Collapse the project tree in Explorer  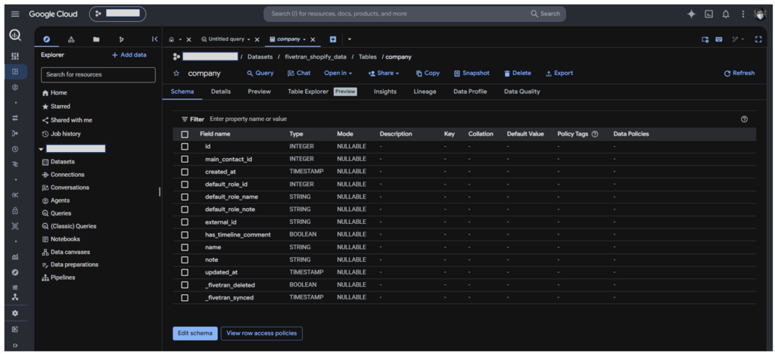(42, 148)
